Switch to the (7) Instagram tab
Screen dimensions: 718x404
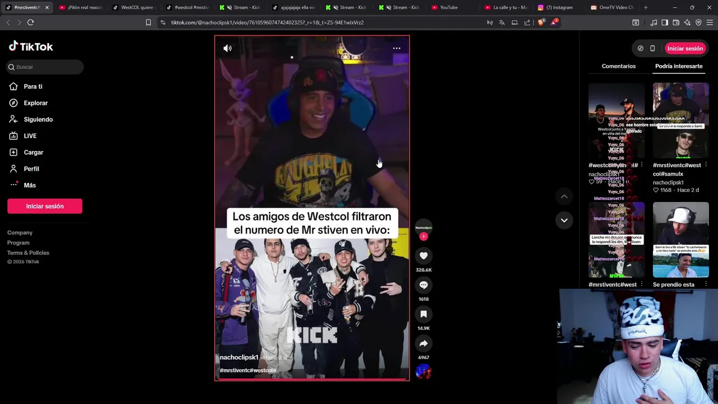[559, 7]
